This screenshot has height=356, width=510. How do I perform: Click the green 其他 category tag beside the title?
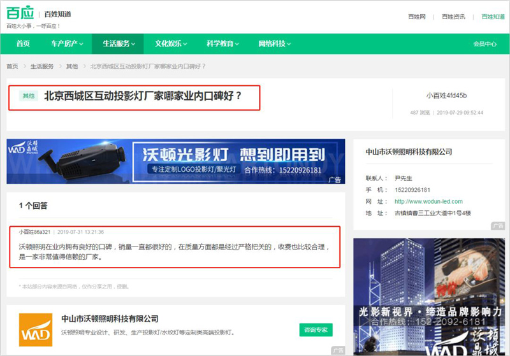point(29,96)
